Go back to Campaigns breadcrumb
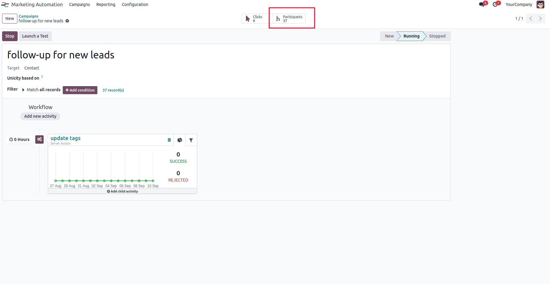Screen dimensions: 550x284 pos(28,16)
